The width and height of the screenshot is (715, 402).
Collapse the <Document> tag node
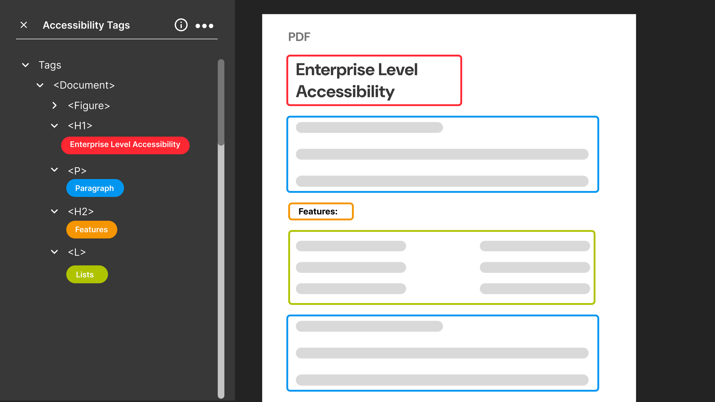pyautogui.click(x=40, y=85)
